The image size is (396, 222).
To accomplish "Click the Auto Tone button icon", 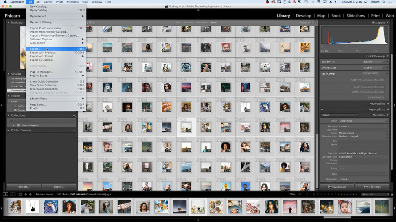I will tap(370, 73).
